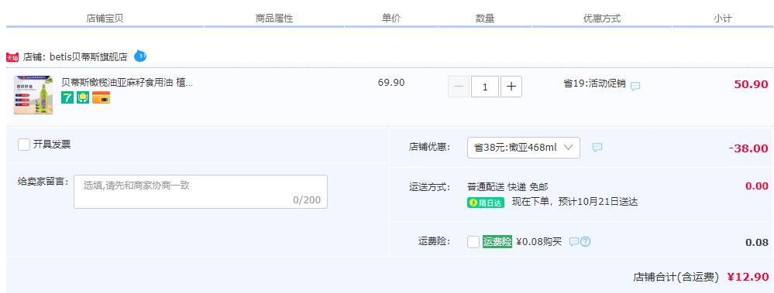Click the comment bubble icon beside ¥0.08购买
This screenshot has width=774, height=293.
573,242
